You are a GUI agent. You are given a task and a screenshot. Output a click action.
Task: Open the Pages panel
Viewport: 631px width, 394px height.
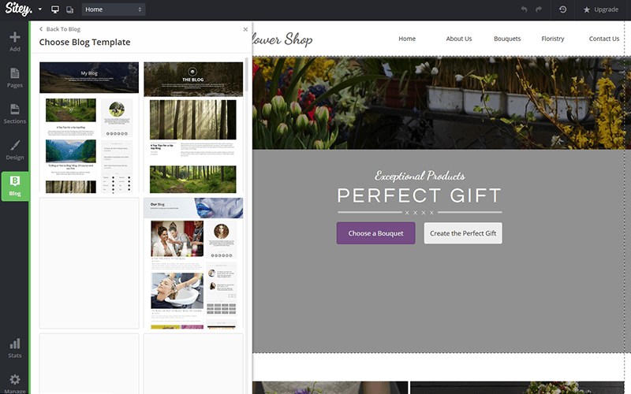tap(15, 77)
